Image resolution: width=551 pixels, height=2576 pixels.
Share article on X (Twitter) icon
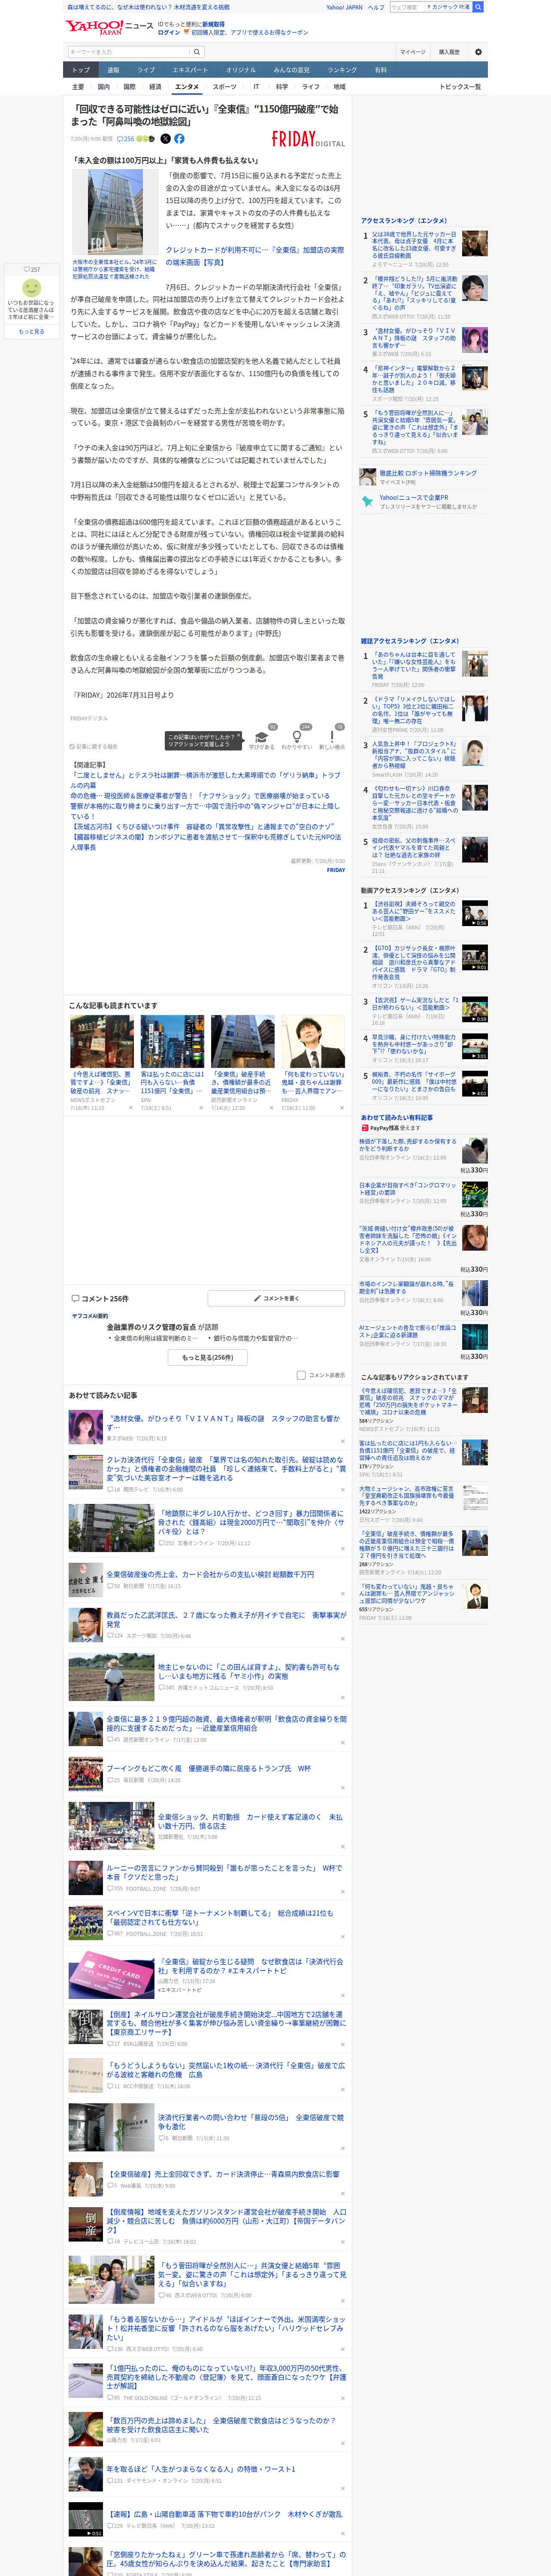pyautogui.click(x=166, y=139)
